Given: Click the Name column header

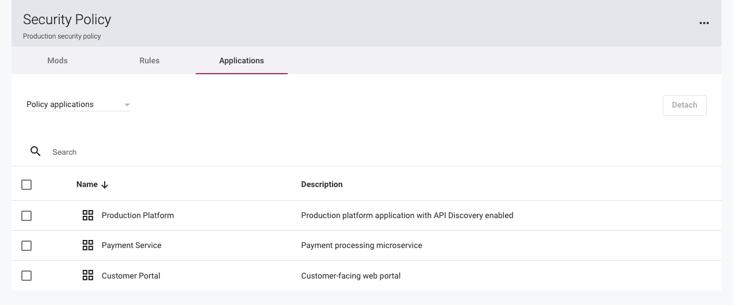Looking at the screenshot, I should pyautogui.click(x=87, y=184).
